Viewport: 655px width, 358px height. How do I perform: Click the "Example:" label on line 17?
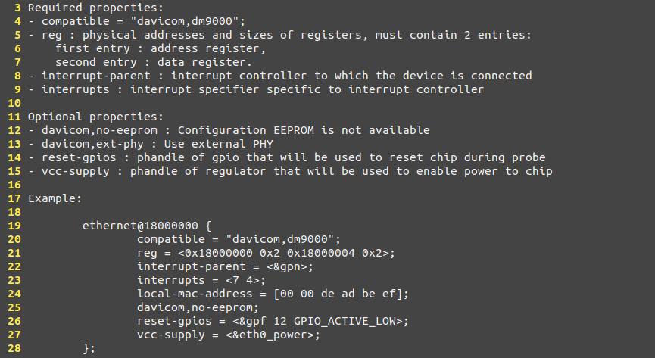coord(55,198)
